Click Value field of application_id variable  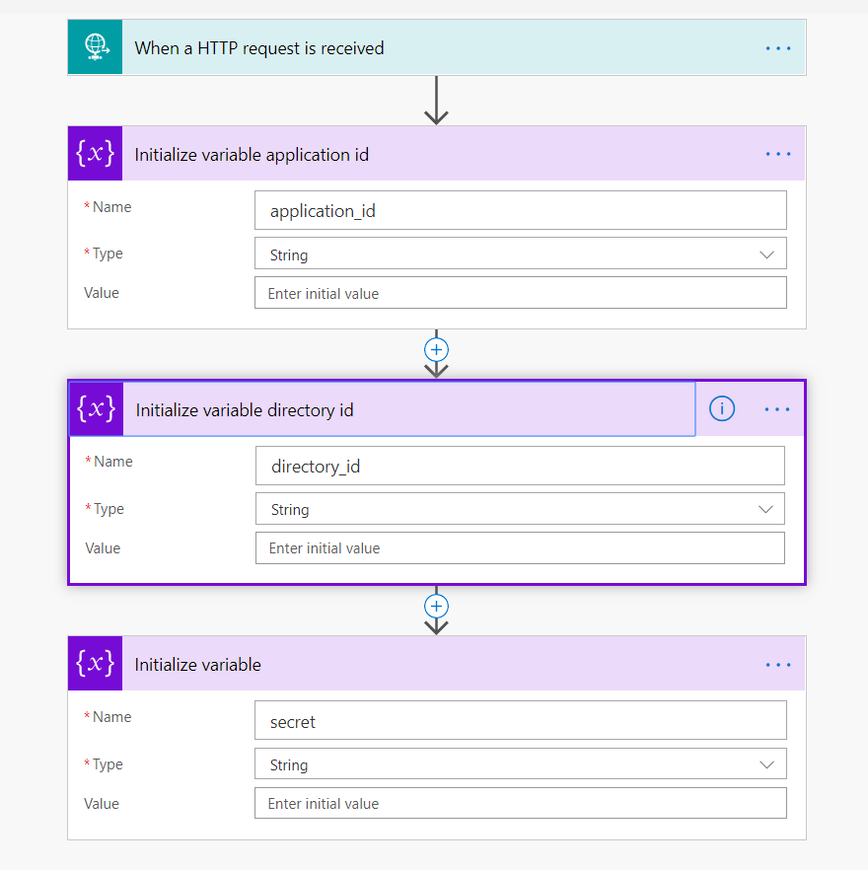pyautogui.click(x=520, y=293)
